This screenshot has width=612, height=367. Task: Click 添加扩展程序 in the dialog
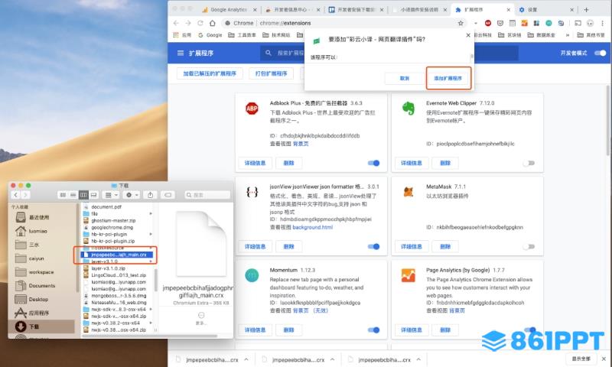click(x=448, y=79)
